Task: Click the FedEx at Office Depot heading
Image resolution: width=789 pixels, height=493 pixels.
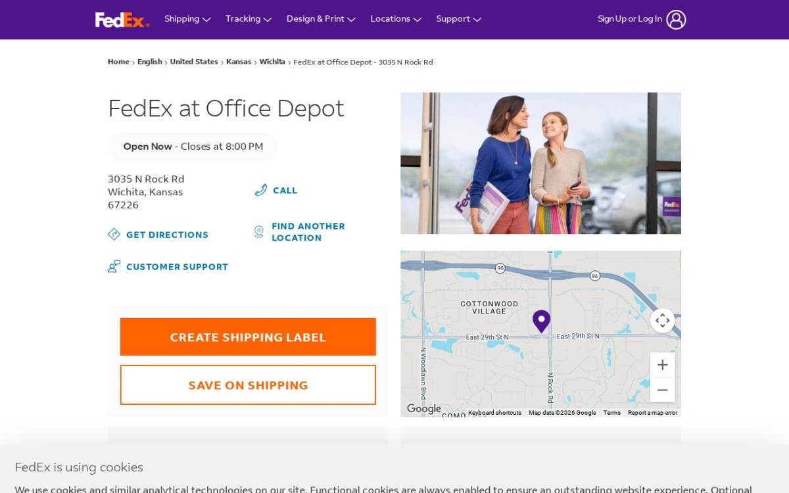Action: (x=226, y=108)
